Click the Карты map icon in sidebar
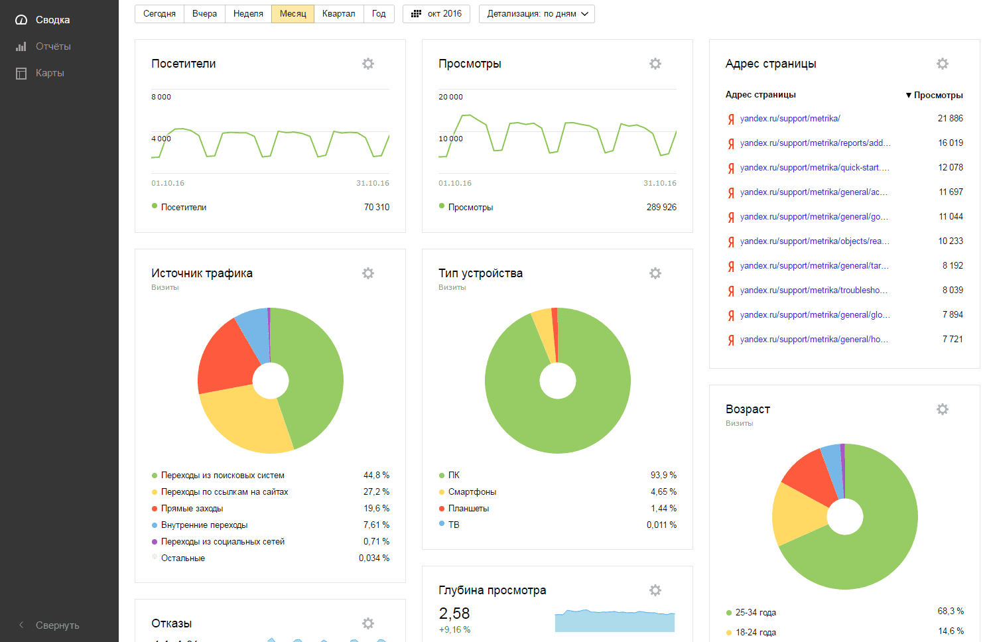This screenshot has height=642, width=989. (x=21, y=73)
